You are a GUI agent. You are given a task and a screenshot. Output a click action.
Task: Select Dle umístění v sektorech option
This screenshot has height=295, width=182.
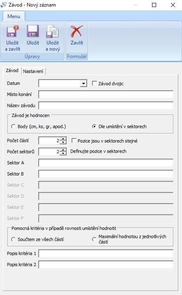[94, 126]
